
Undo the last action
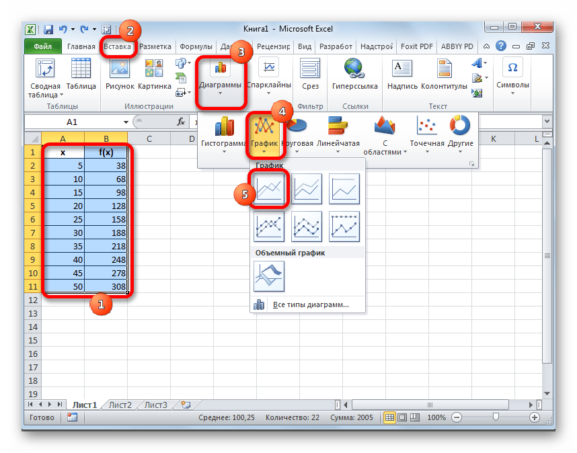[63, 29]
